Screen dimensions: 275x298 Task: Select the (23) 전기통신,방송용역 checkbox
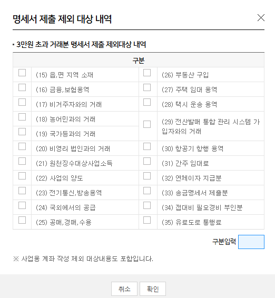[x=22, y=191]
